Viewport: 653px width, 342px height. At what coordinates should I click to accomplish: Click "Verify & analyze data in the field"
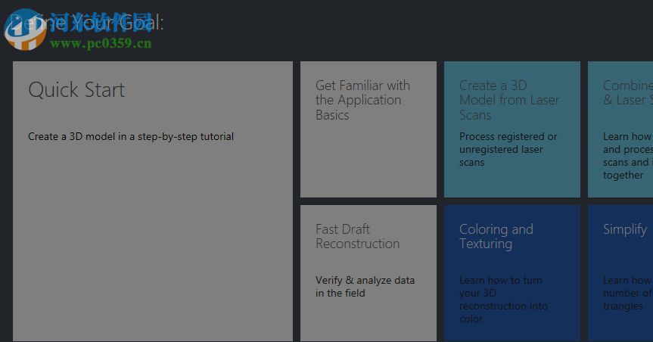365,287
